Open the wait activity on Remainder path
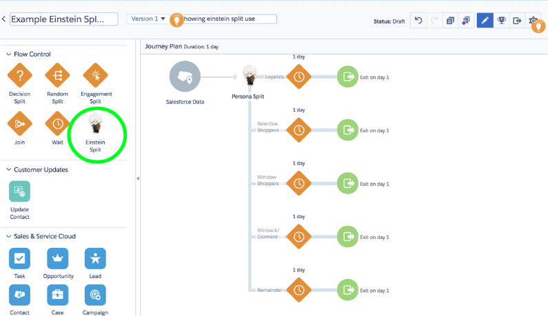This screenshot has width=548, height=316. coord(298,290)
